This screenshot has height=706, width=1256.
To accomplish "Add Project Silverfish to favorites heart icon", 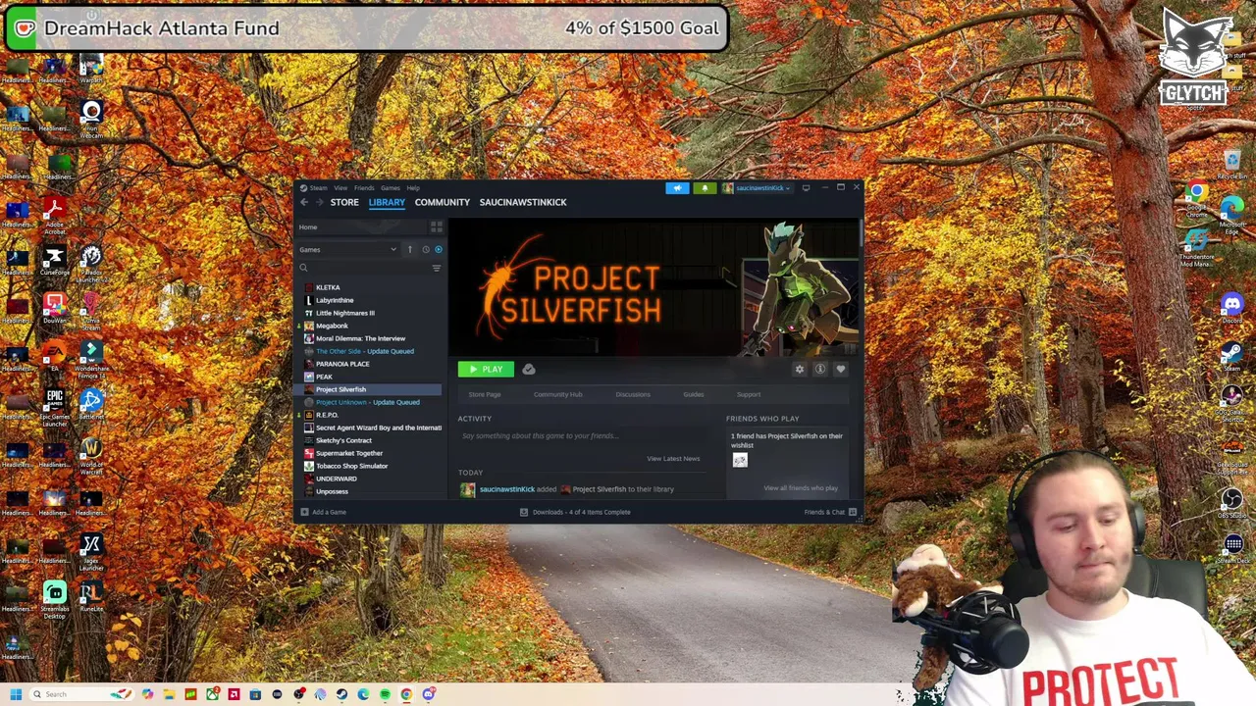I will 841,370.
